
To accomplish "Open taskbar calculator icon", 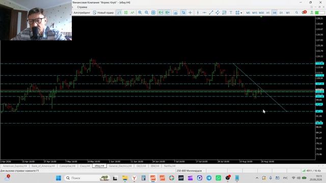I will coord(144,178).
